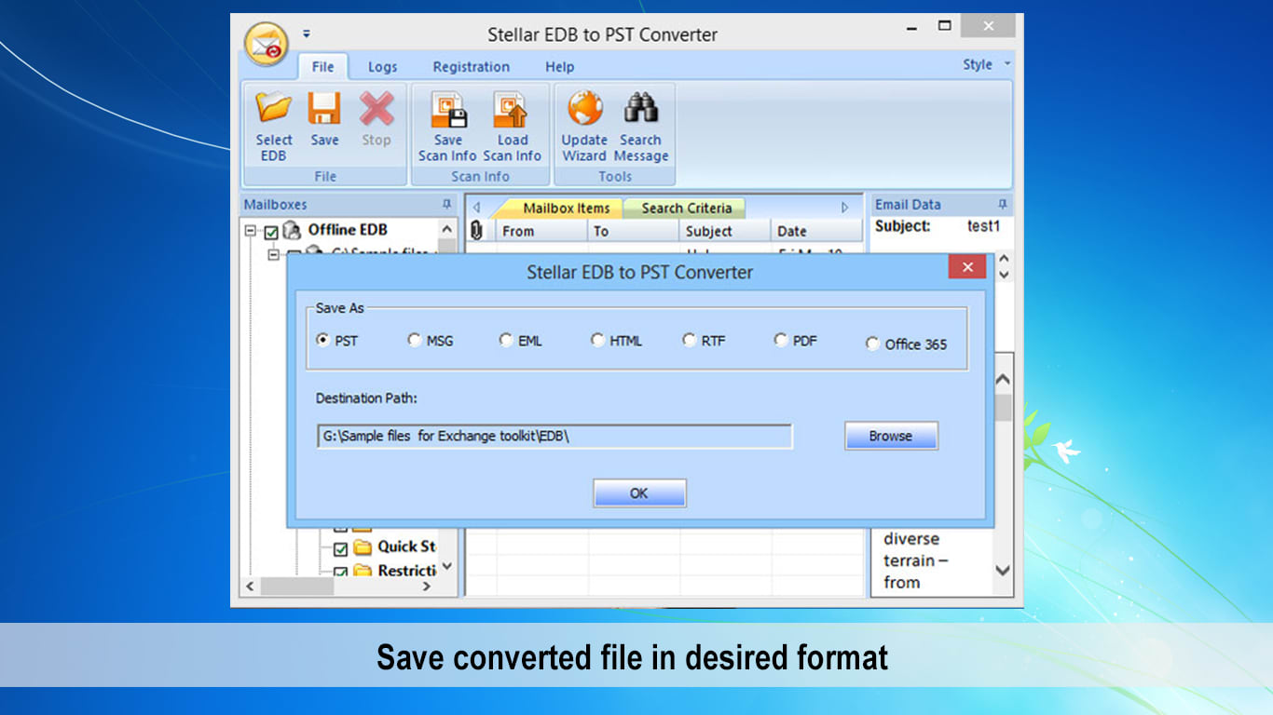Click the Email Data scrollbar up arrow

pos(1003,380)
